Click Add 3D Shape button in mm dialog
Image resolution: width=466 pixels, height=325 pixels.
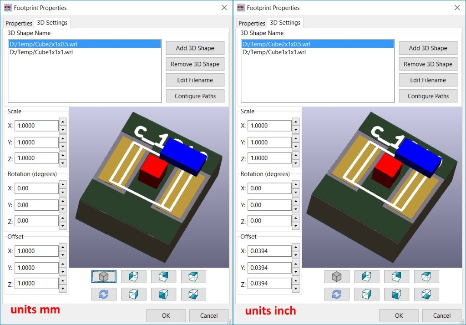click(x=195, y=48)
